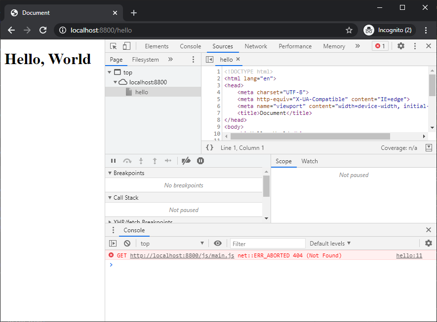
Task: Open the Default levels dropdown
Action: pyautogui.click(x=330, y=243)
